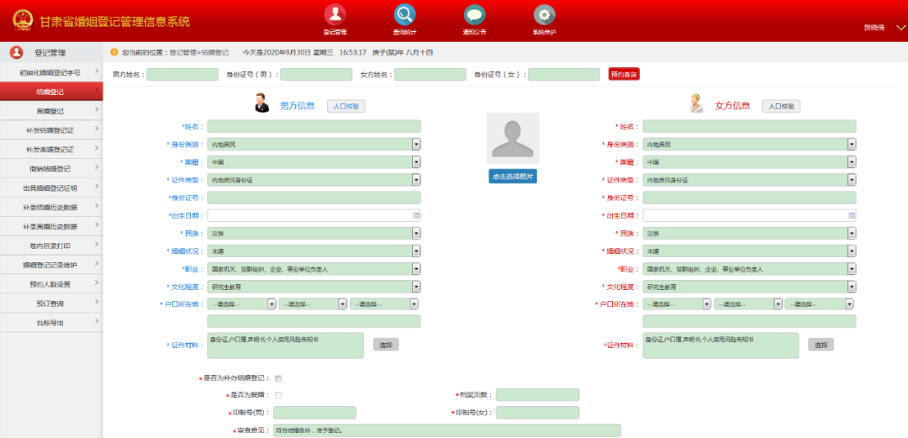The width and height of the screenshot is (908, 438).
Task: Click calendar icon in female 出生日期 field
Action: [x=851, y=215]
